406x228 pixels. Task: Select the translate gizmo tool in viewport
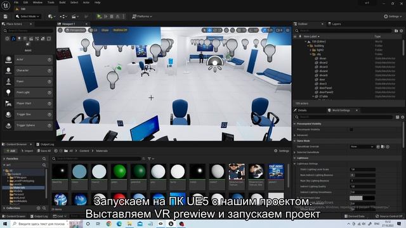pyautogui.click(x=209, y=30)
